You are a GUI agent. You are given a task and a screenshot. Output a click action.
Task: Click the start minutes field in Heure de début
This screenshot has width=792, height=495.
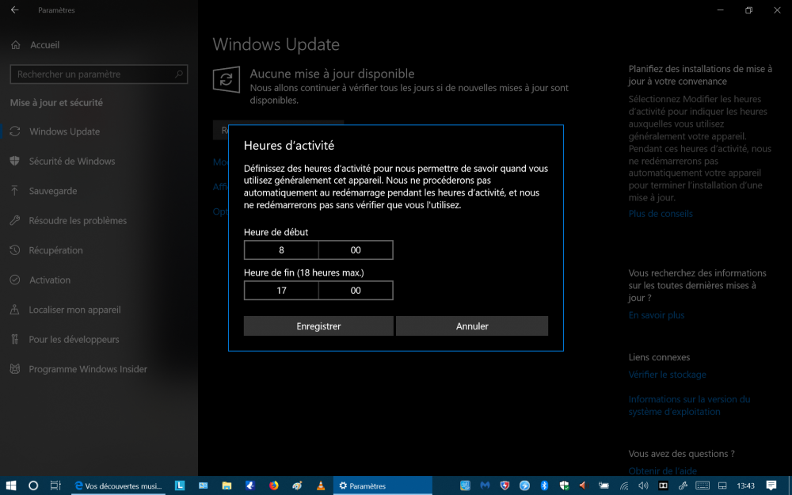coord(356,249)
